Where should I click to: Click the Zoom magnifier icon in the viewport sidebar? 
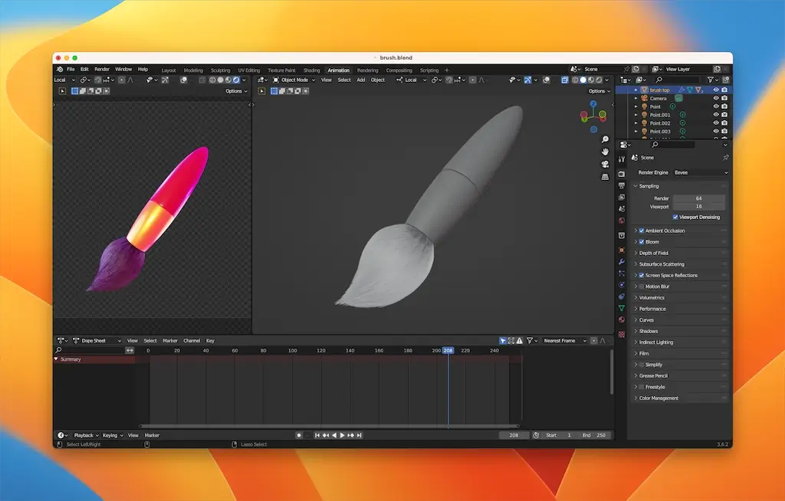(x=605, y=139)
